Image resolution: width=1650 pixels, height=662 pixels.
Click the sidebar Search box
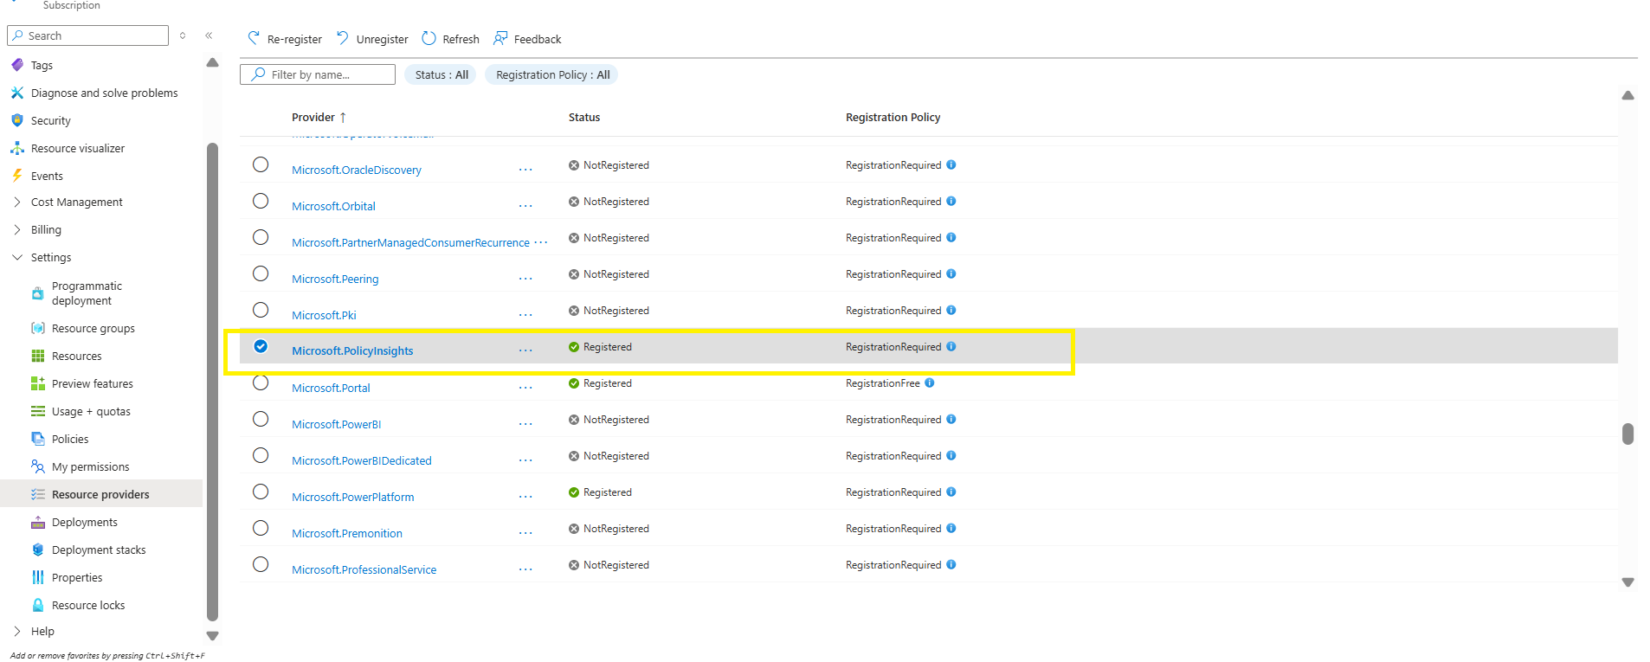(x=87, y=35)
